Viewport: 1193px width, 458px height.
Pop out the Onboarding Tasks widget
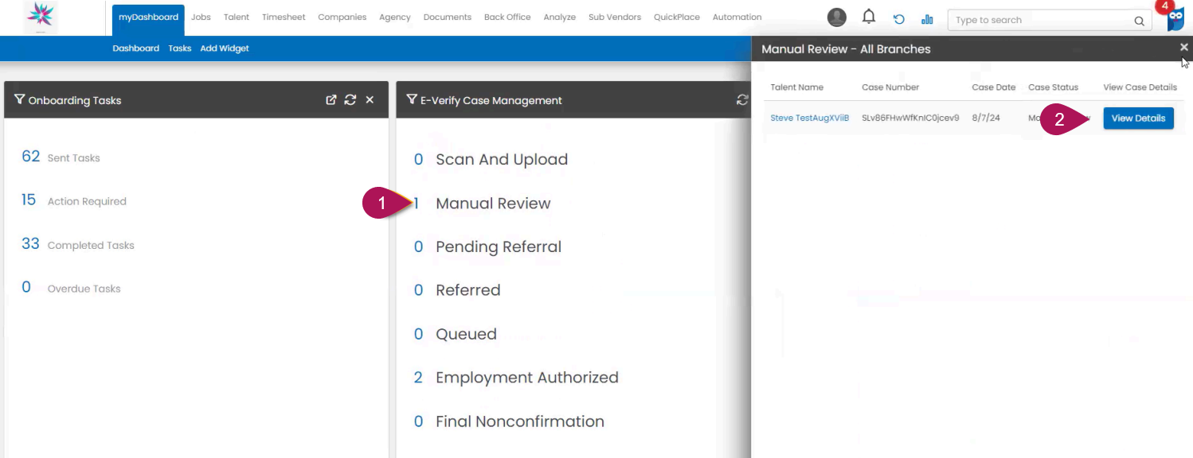click(x=331, y=100)
